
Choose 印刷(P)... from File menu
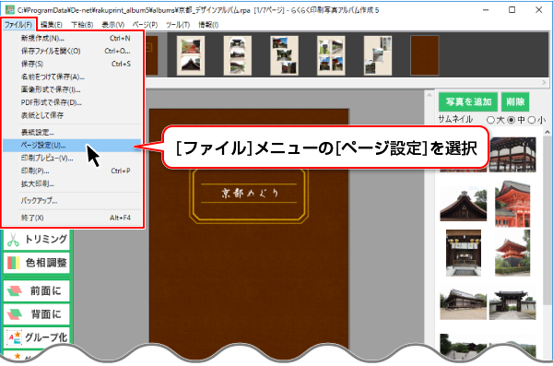(x=72, y=171)
